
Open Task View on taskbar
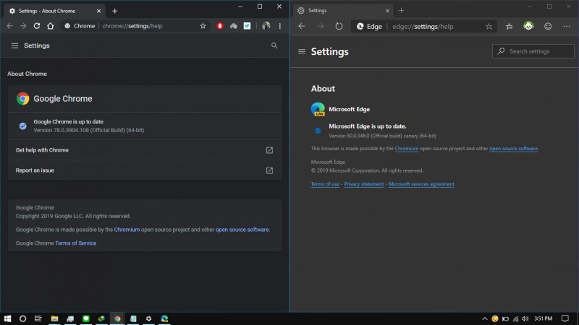[x=38, y=318]
